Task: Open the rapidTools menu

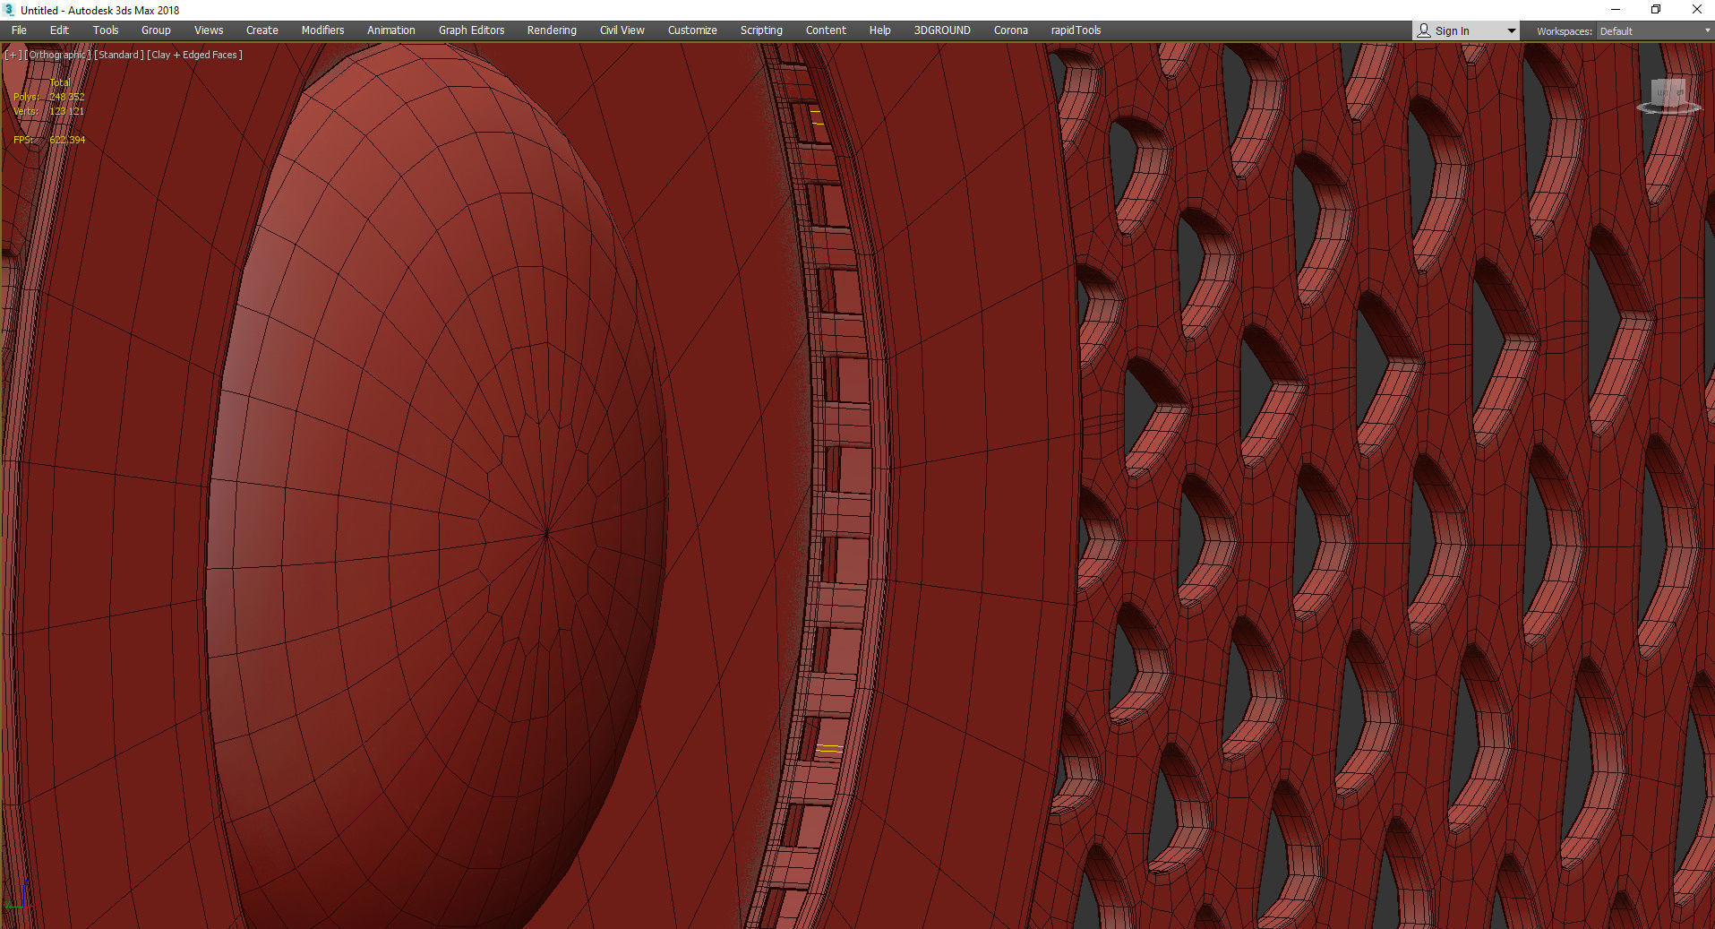Action: pyautogui.click(x=1076, y=30)
